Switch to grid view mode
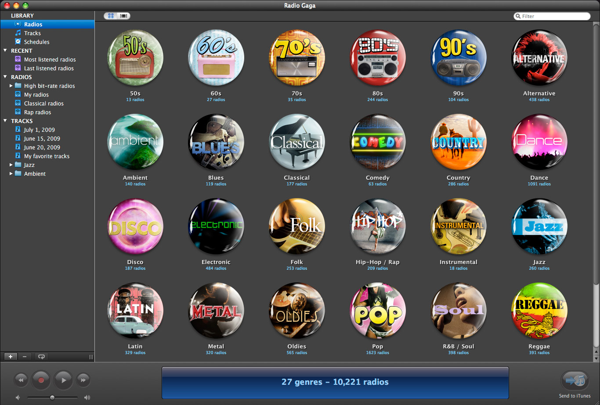600x405 pixels. tap(111, 16)
